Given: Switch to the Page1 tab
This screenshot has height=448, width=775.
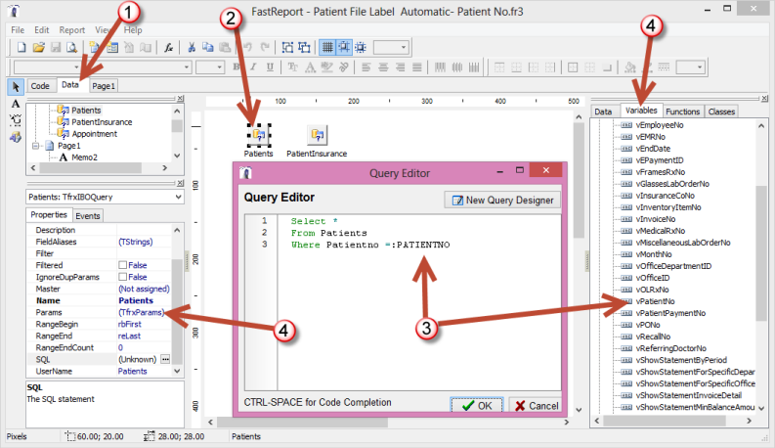Looking at the screenshot, I should tap(104, 86).
